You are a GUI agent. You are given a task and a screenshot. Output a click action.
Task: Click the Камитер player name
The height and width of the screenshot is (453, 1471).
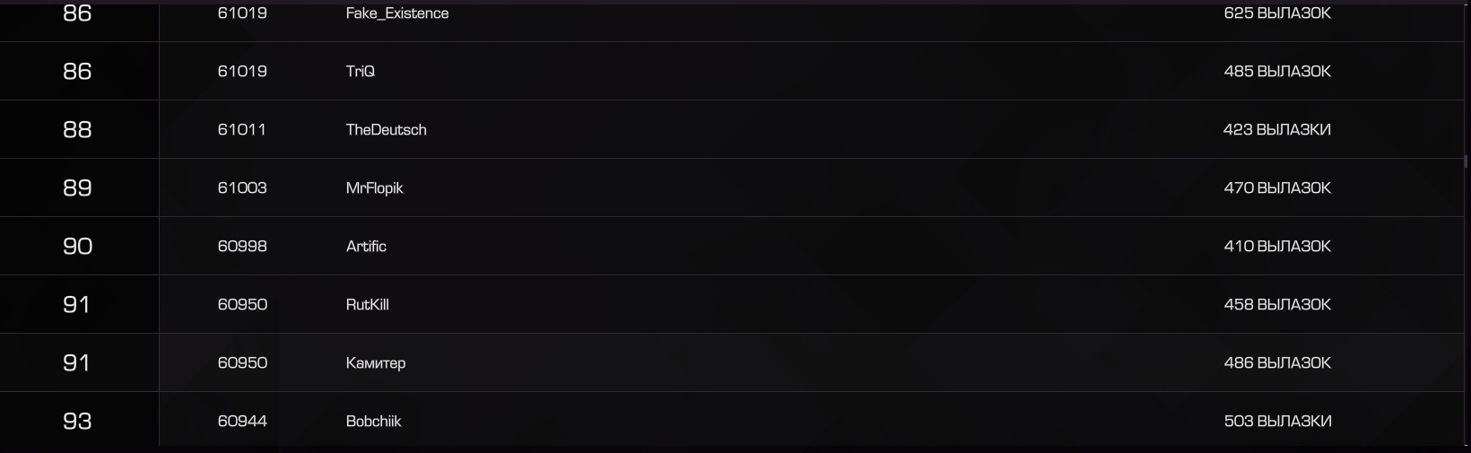[x=376, y=362]
